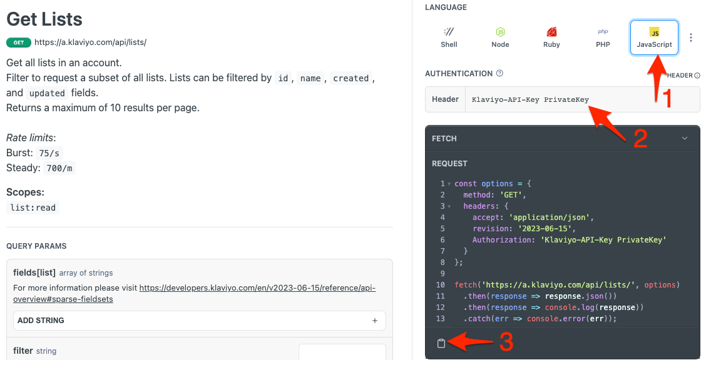
Task: Select the Shell language icon
Action: pyautogui.click(x=449, y=36)
